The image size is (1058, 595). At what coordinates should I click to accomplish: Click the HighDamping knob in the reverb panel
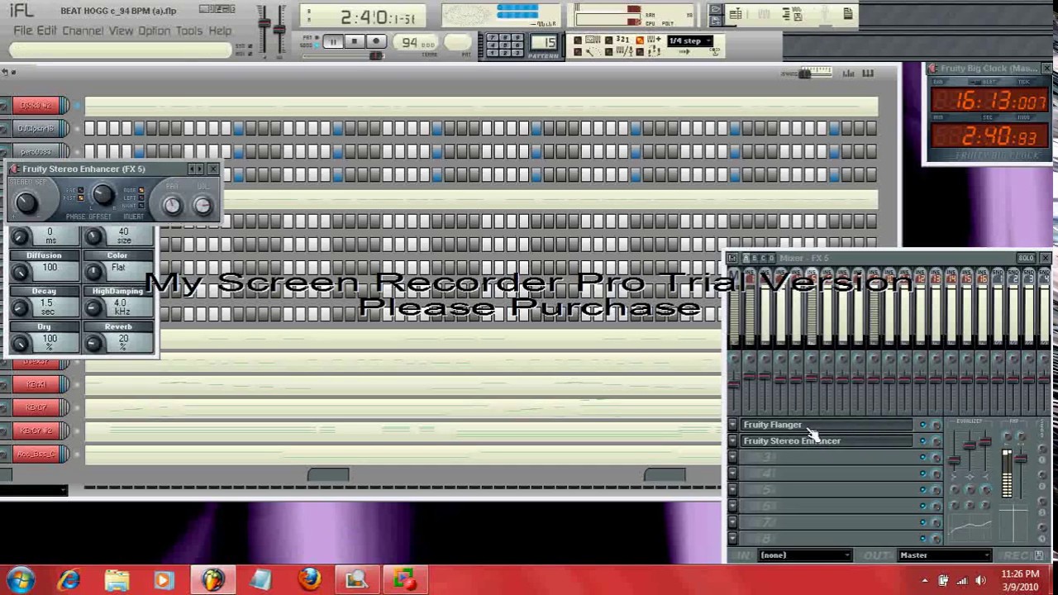tap(93, 308)
